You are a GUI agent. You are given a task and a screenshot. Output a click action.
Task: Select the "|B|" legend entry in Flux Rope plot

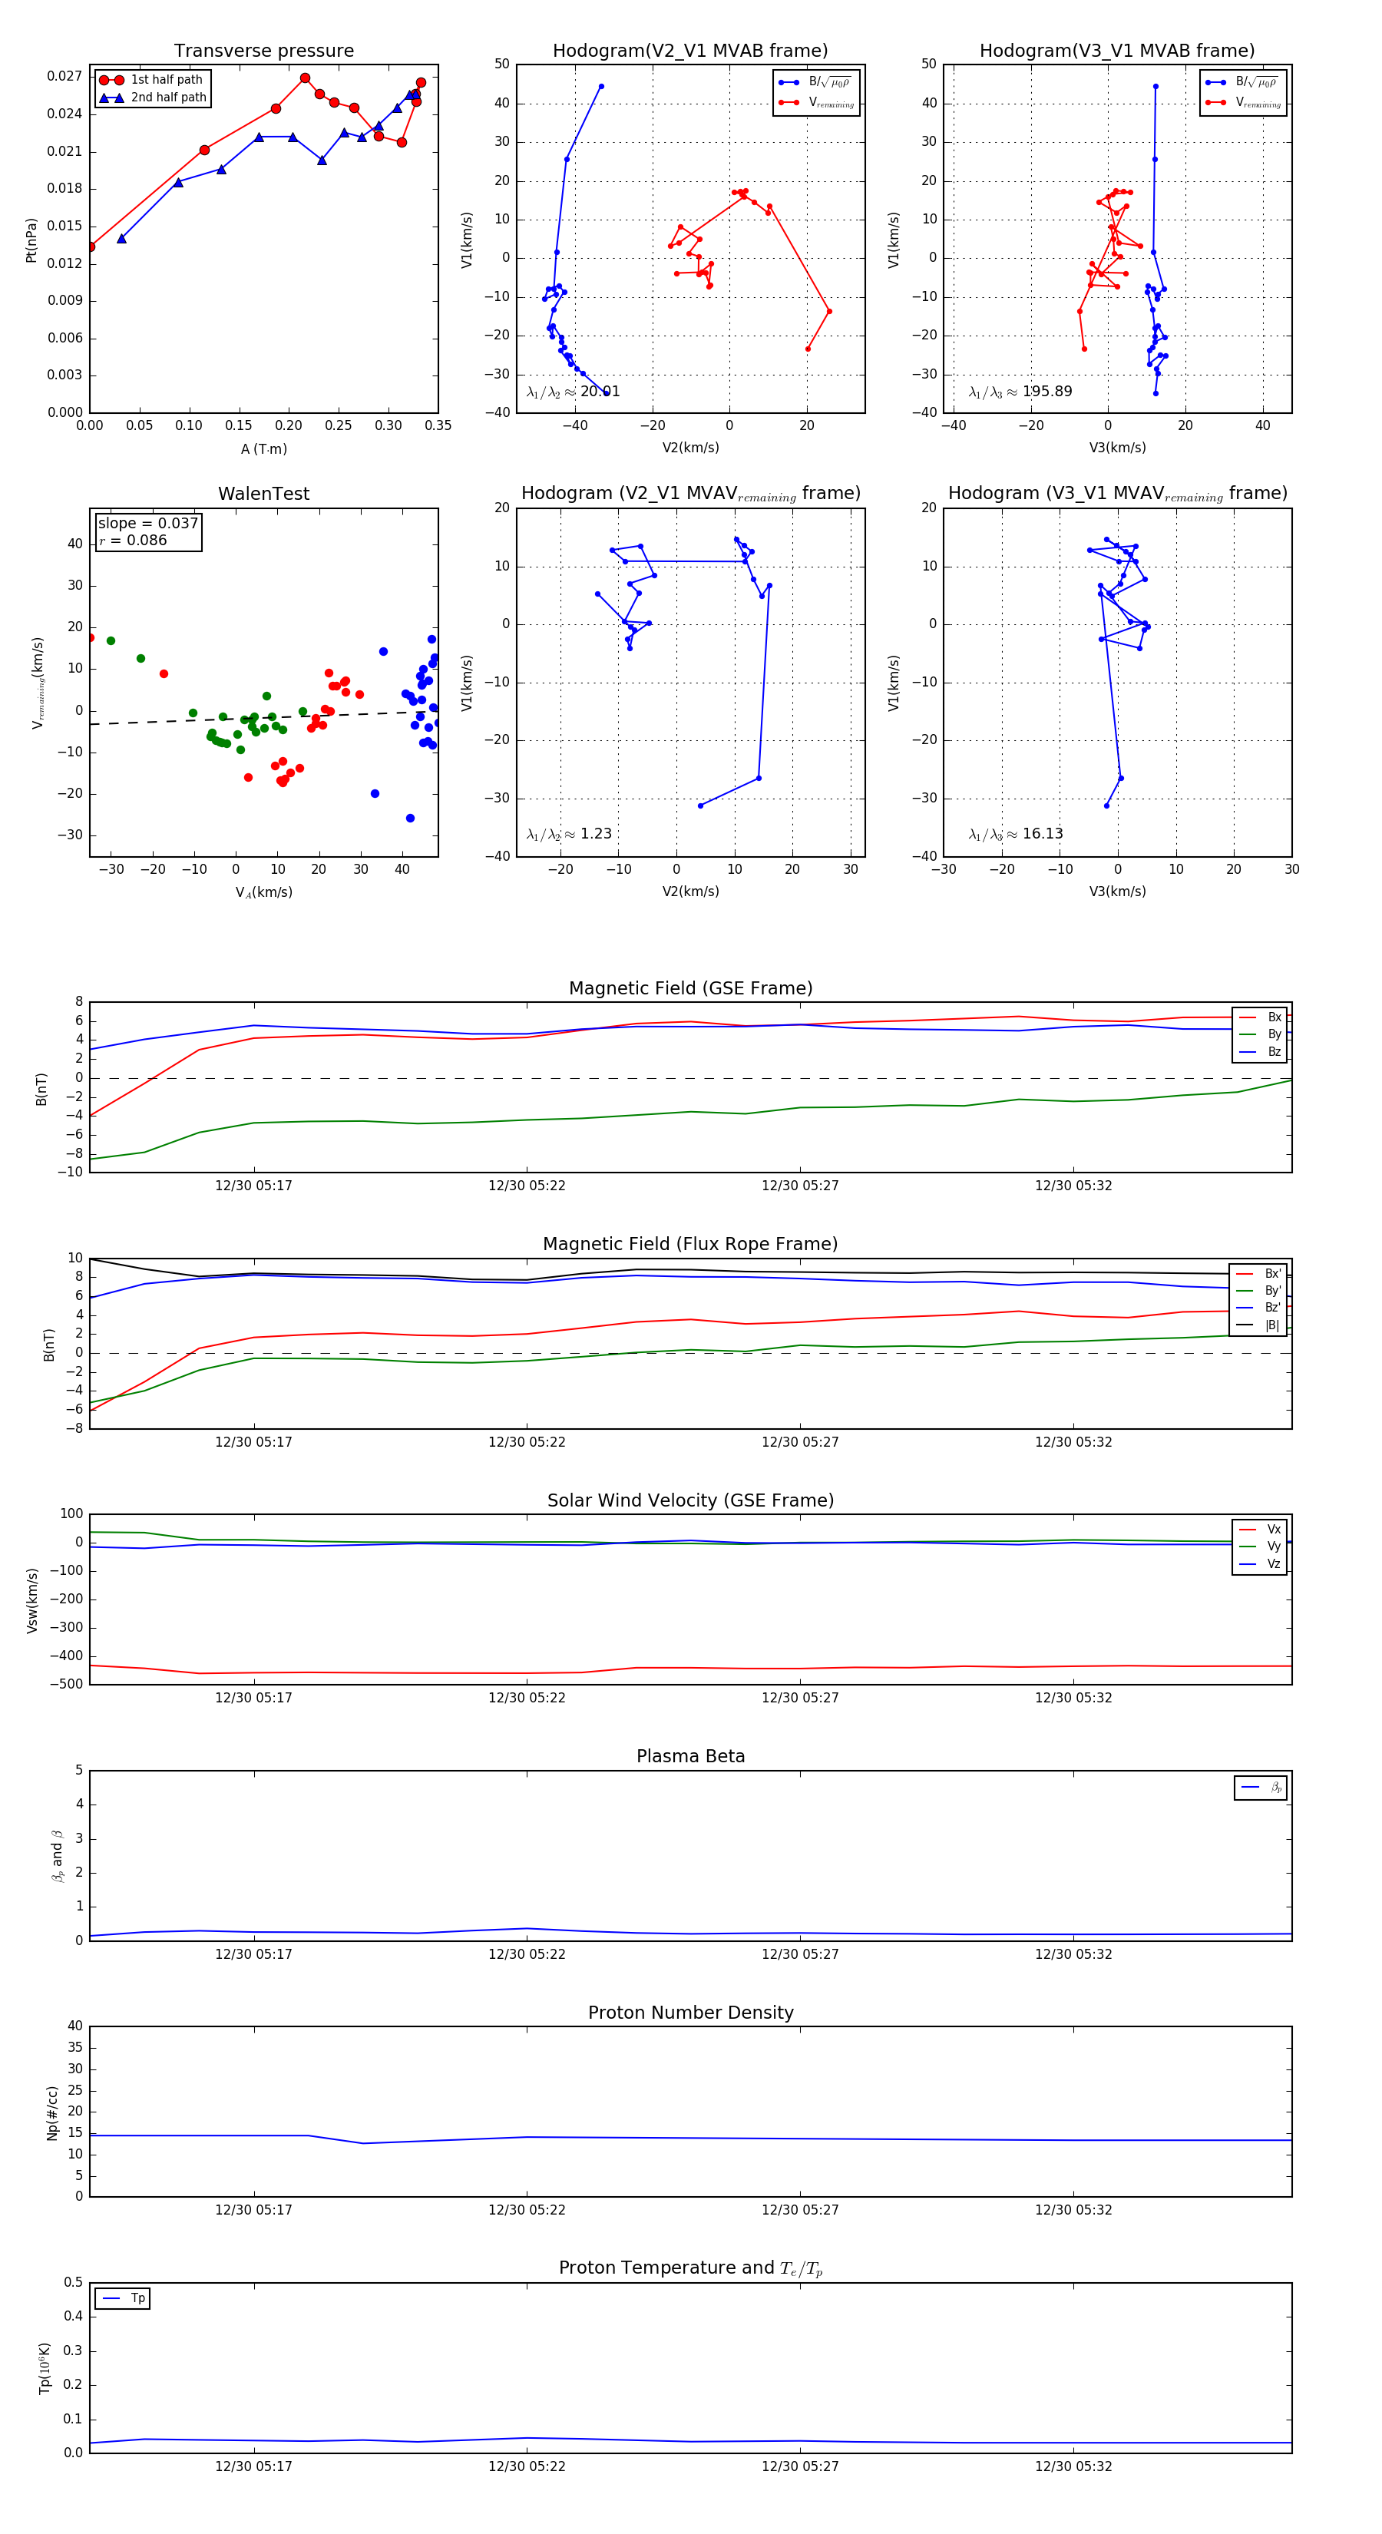pyautogui.click(x=1258, y=1326)
